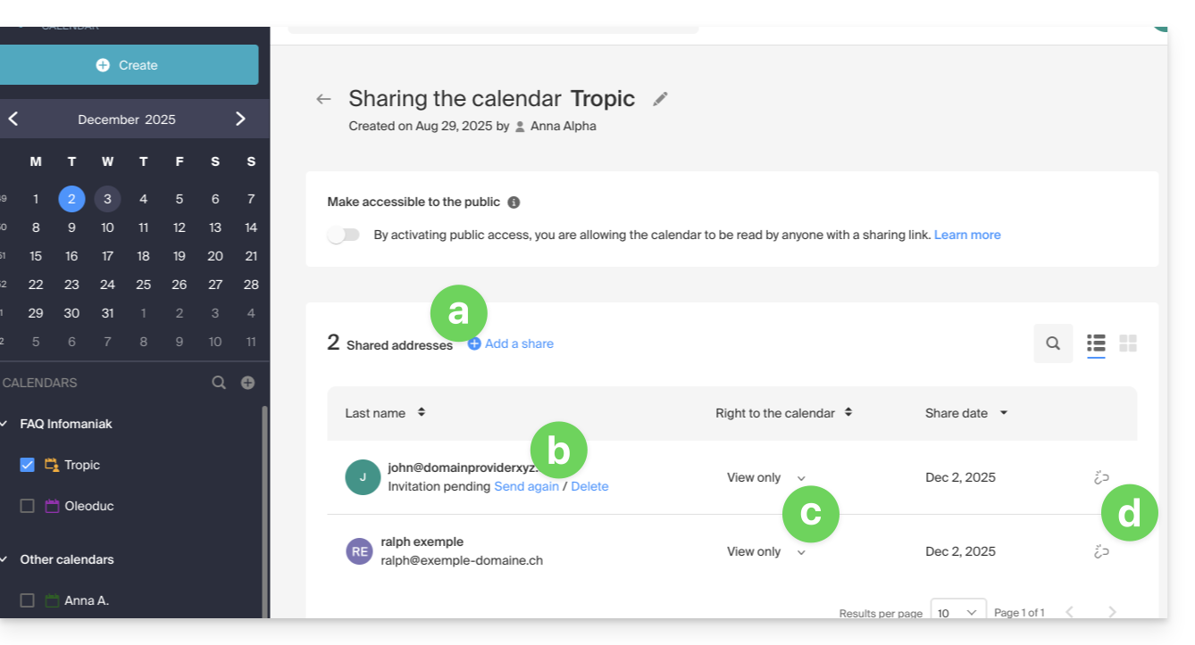Open results per page dropdown

958,612
